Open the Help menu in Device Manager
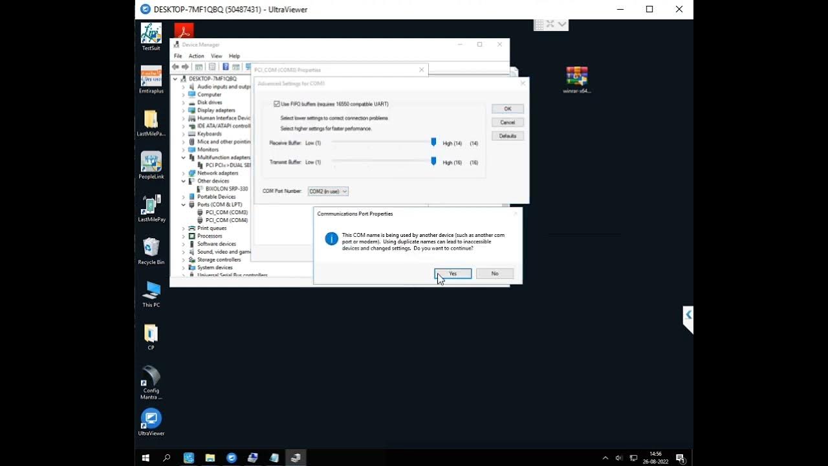Viewport: 828px width, 466px height. coord(234,56)
